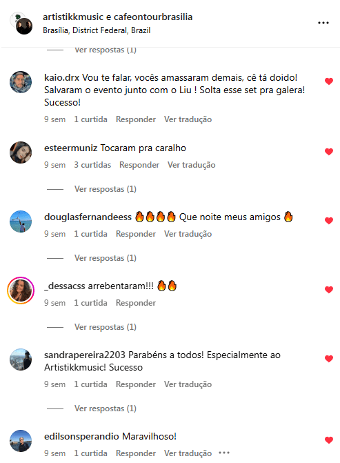
Task: Open the post authors' avatar in header
Action: [21, 23]
